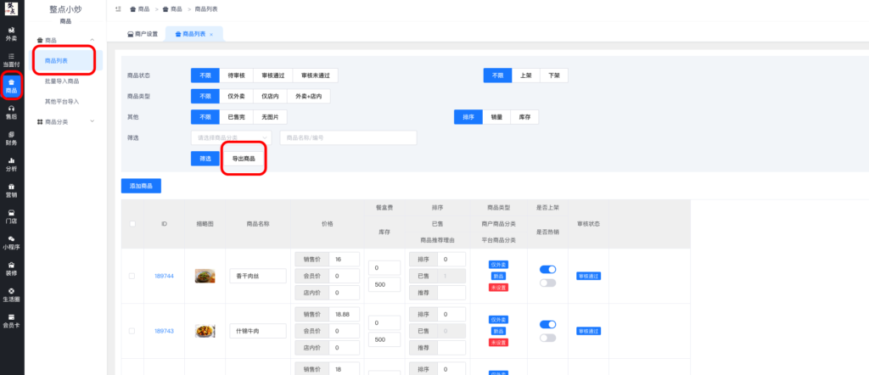
Task: Switch to the 商户设置 tab
Action: [x=143, y=34]
